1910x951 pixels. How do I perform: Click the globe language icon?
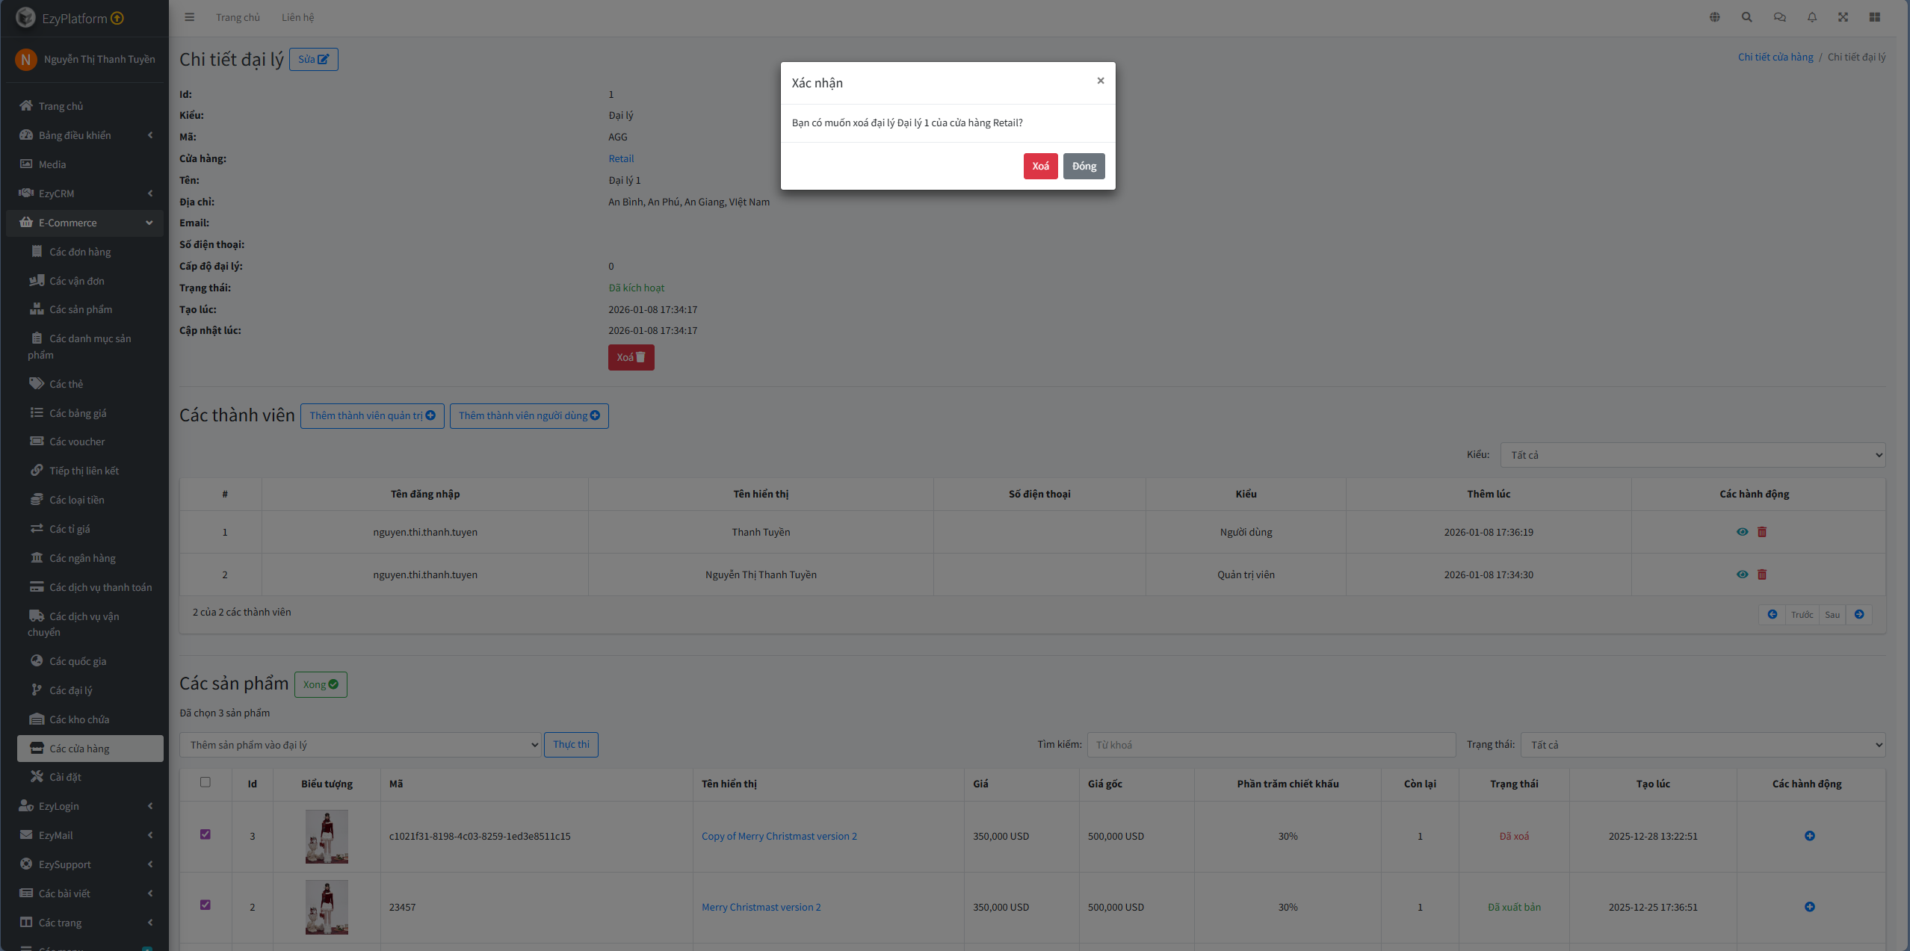[1714, 17]
